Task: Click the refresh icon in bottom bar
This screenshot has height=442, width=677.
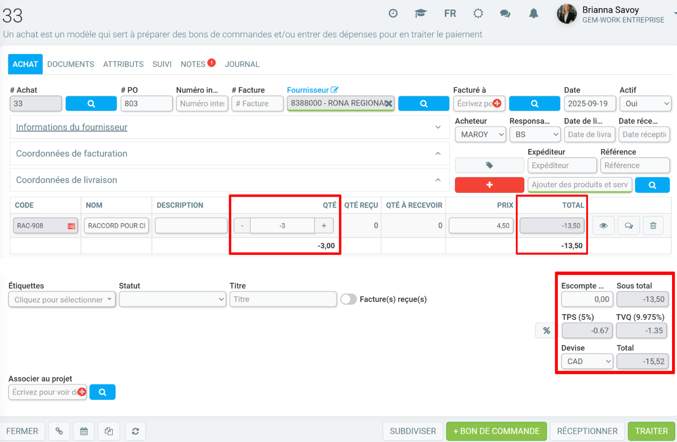Action: click(x=135, y=431)
